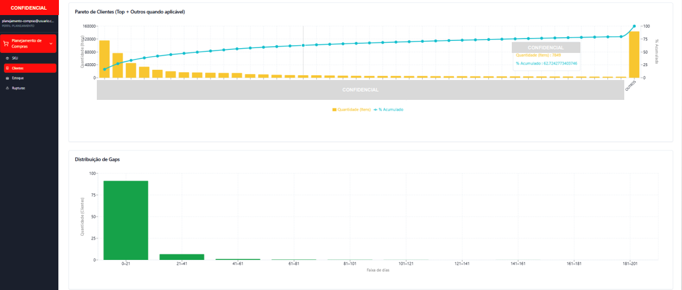This screenshot has height=290, width=682.
Task: Click the gray CONFIDENCIAL band under Pareto bars
Action: (360, 90)
